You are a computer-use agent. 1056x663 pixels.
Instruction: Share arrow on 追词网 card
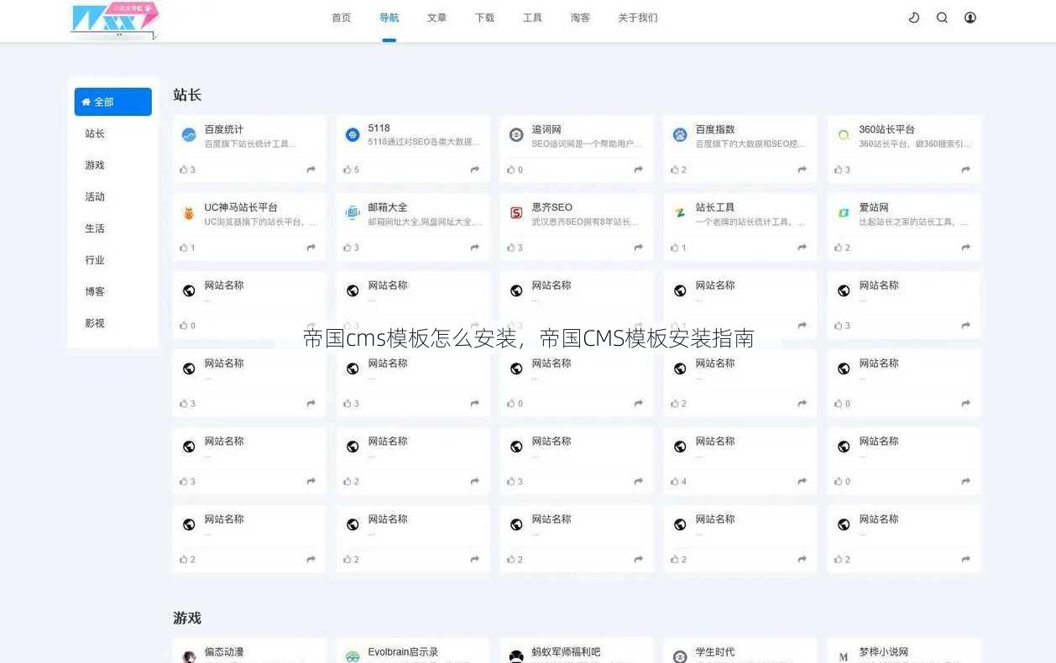pos(638,170)
